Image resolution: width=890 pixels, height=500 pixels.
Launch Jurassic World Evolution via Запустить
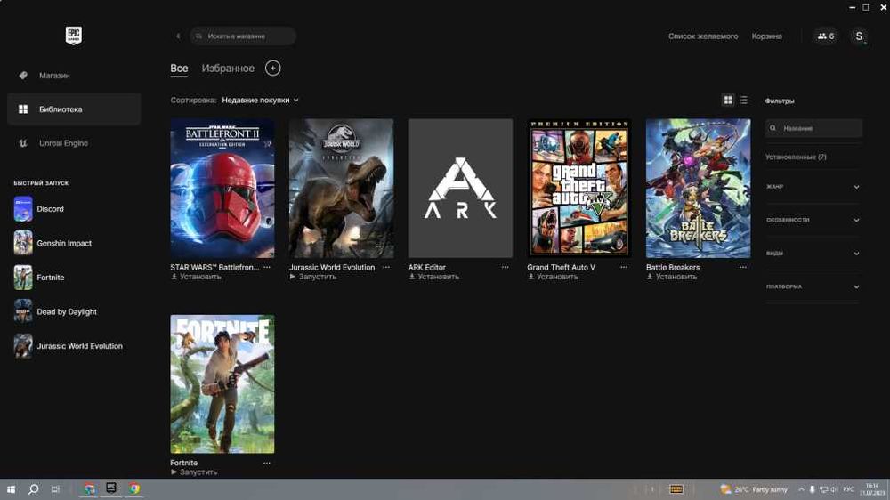312,277
